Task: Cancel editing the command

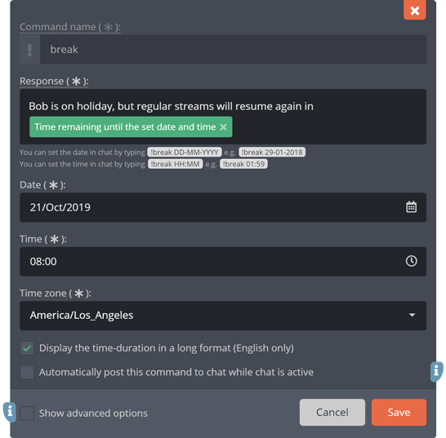Action: click(332, 412)
